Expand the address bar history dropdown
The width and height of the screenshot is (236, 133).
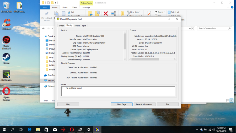point(190,29)
